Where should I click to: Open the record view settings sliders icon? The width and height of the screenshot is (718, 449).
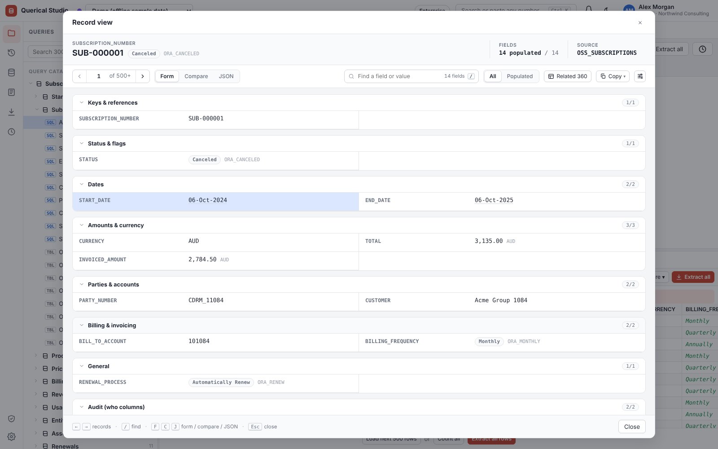pos(640,76)
